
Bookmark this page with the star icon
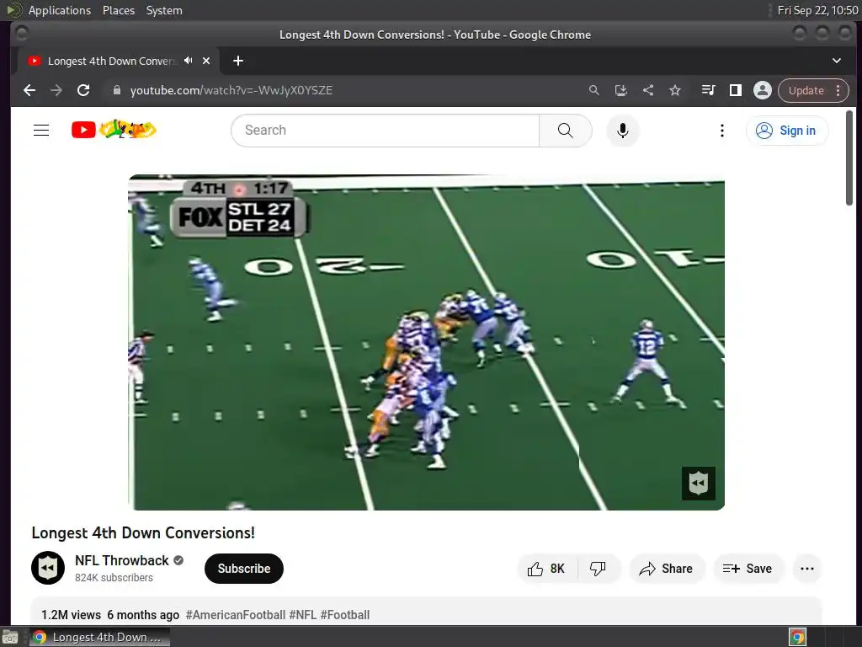coord(675,90)
